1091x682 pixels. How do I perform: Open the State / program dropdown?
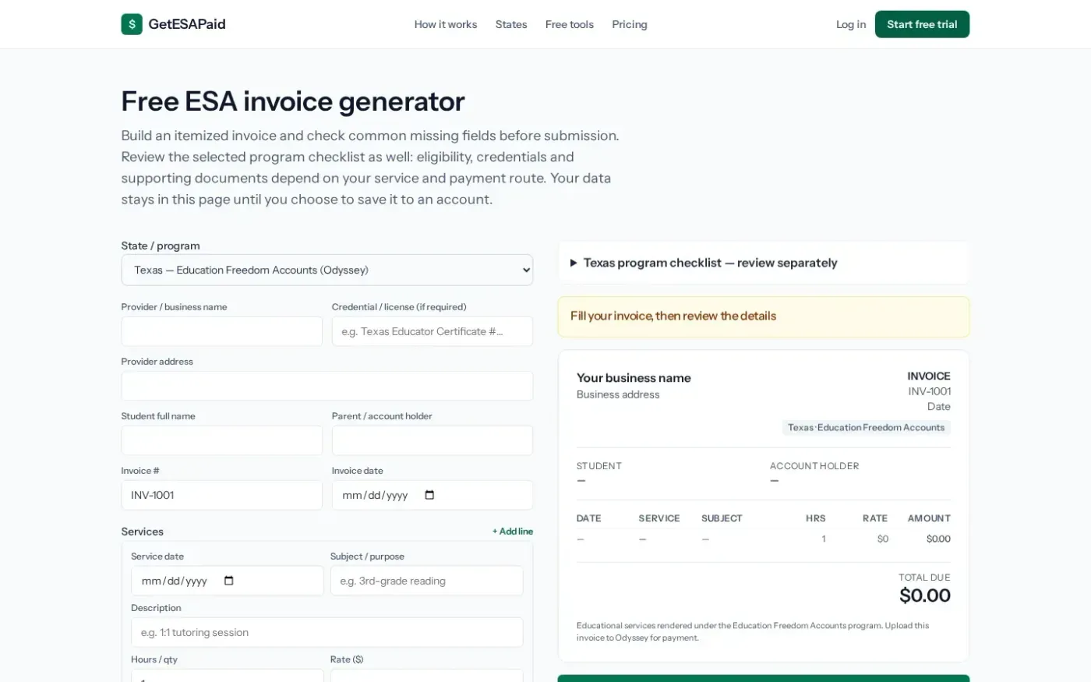tap(327, 270)
